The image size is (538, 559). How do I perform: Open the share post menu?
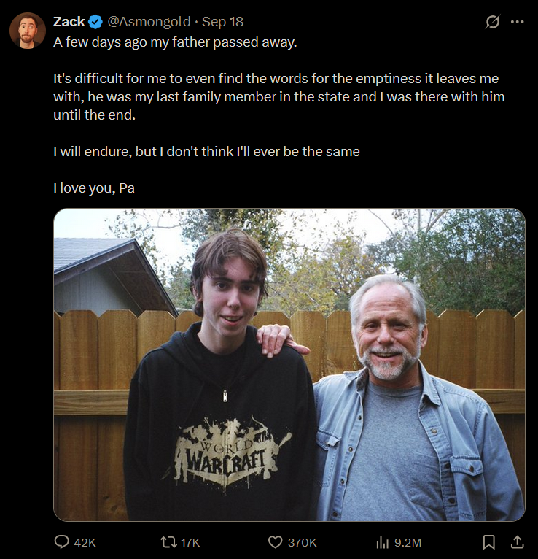517,542
